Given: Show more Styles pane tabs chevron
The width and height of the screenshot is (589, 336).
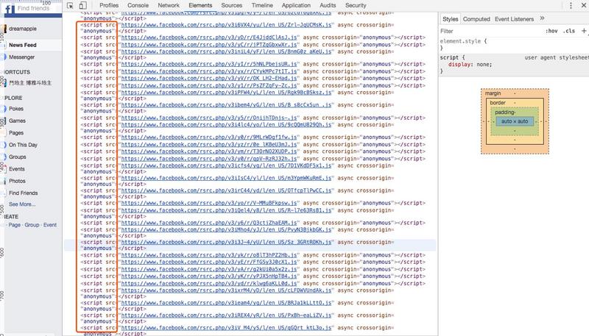Looking at the screenshot, I should [x=542, y=18].
